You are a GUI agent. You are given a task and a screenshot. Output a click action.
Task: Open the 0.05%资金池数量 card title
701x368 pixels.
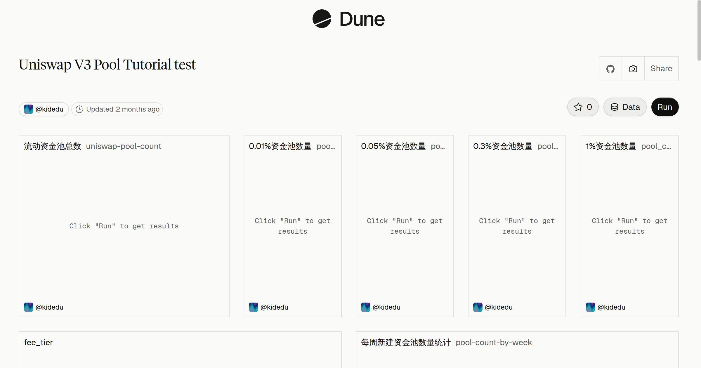393,146
